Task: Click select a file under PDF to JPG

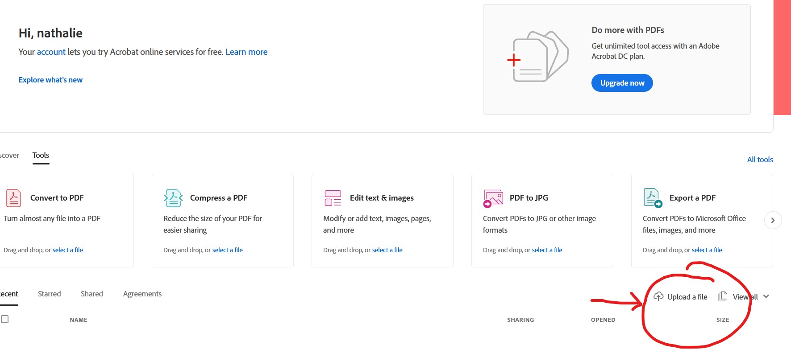Action: tap(547, 250)
